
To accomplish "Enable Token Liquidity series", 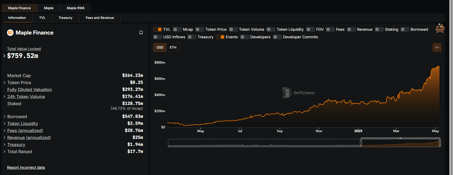I will point(271,29).
